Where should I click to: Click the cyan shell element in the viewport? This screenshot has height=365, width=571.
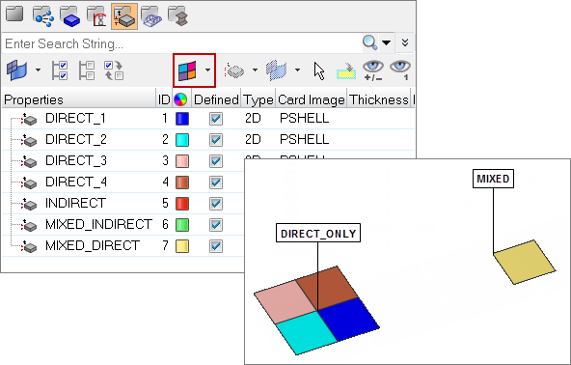coord(307,332)
